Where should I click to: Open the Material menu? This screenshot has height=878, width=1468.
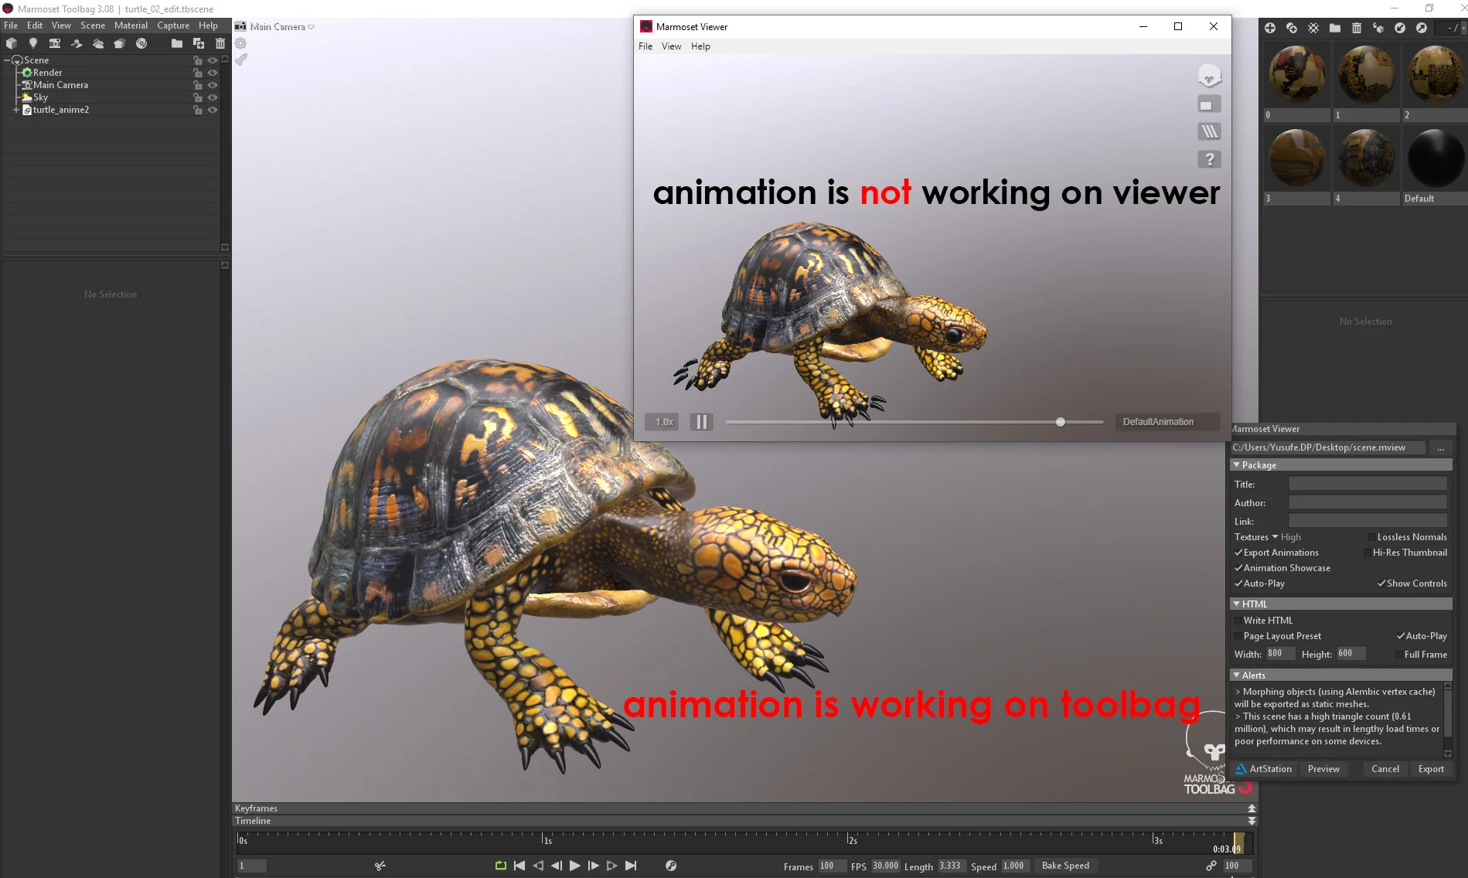point(131,26)
